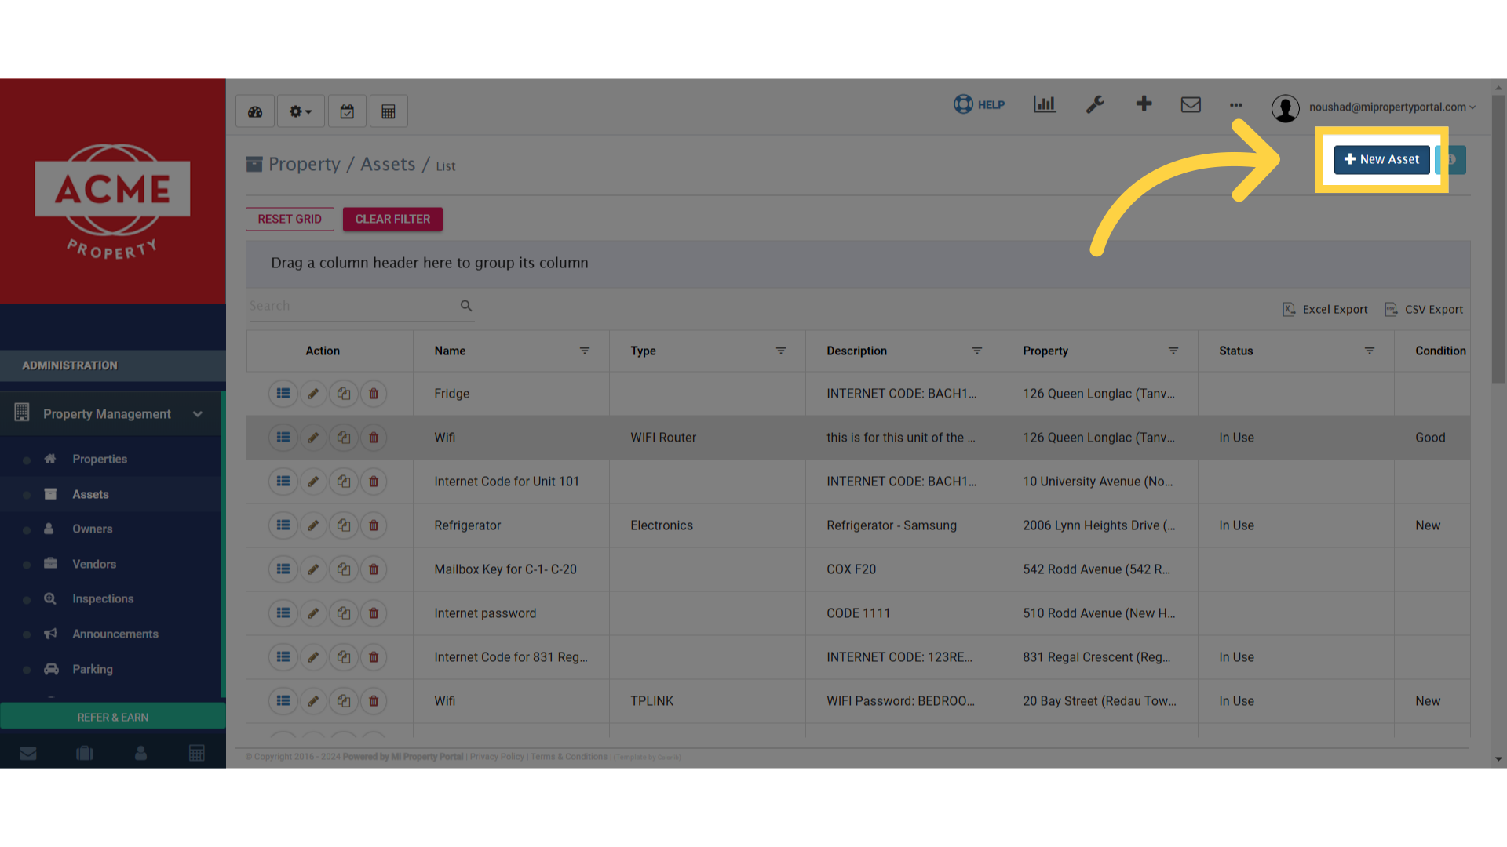Click inside the Search field
The image size is (1507, 847).
[x=353, y=305]
